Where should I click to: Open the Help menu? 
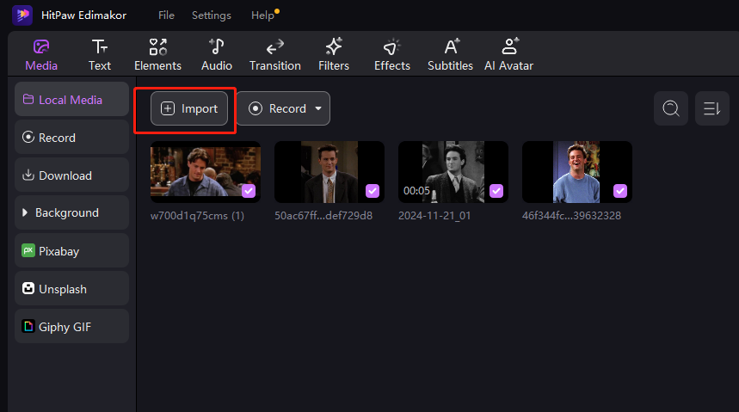pos(262,15)
